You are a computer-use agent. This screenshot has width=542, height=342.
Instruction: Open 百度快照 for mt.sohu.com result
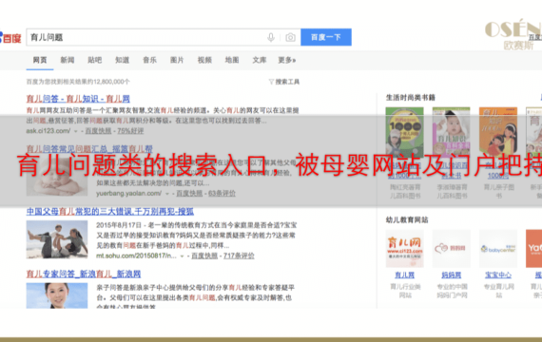tap(204, 256)
